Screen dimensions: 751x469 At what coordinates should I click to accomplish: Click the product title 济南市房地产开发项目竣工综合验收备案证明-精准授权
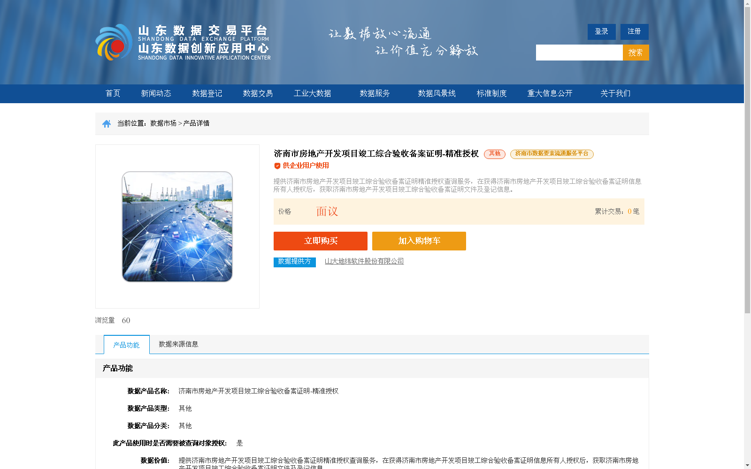coord(376,154)
